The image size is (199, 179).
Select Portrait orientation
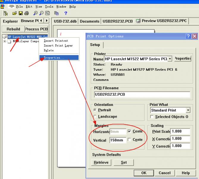[95, 110]
